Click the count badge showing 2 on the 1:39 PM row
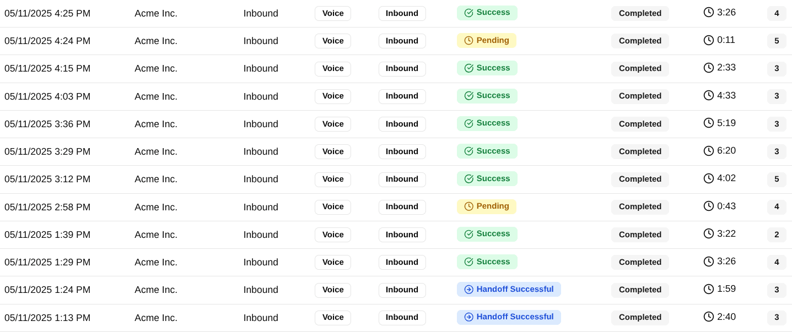The image size is (792, 332). tap(777, 235)
